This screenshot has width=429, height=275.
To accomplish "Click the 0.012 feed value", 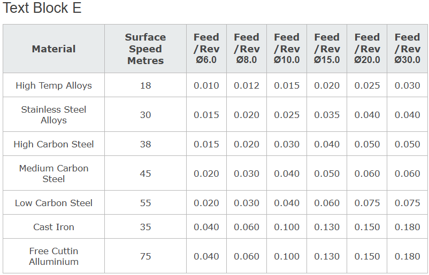I will point(247,85).
